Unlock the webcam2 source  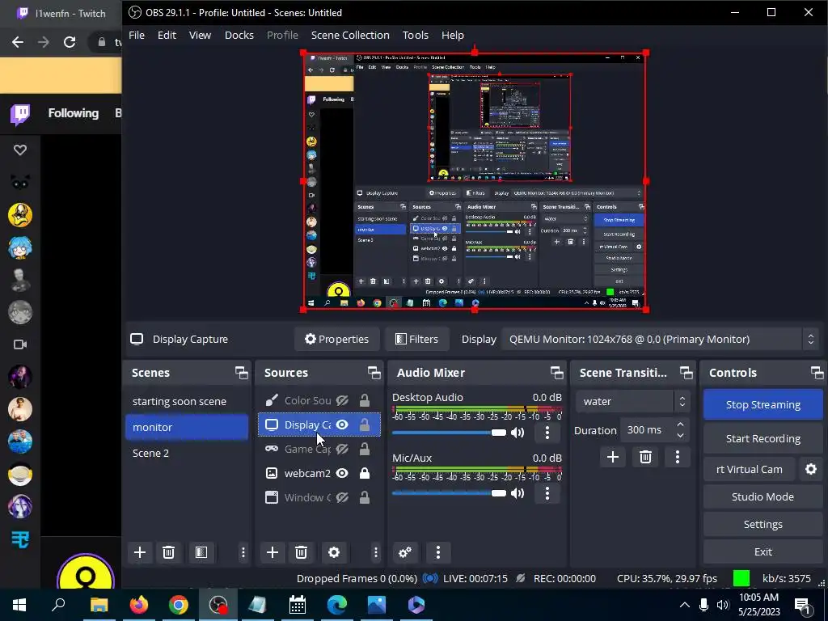coord(365,473)
